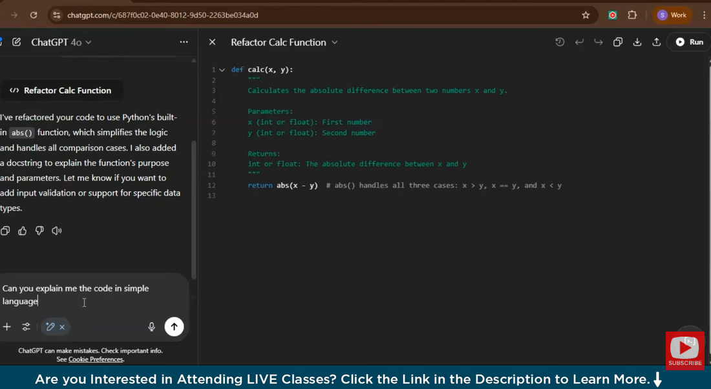The image size is (711, 389).
Task: Open canvas version history
Action: [560, 42]
